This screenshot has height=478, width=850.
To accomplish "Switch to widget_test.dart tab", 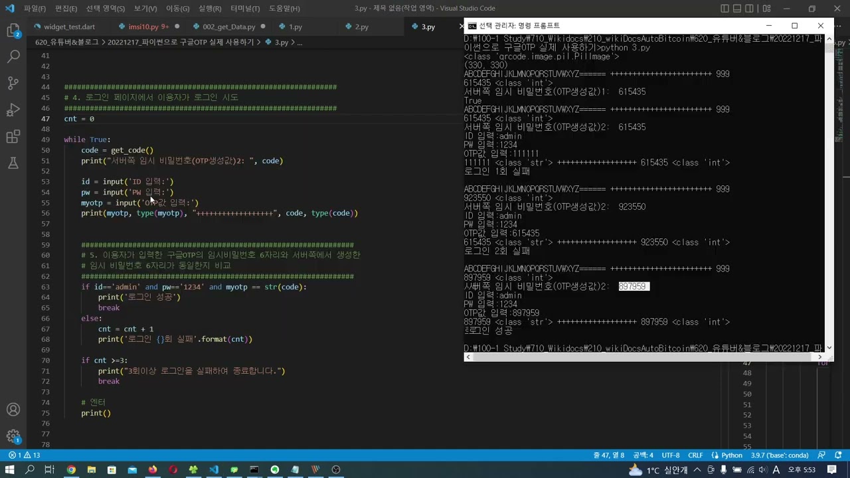I will [x=68, y=27].
